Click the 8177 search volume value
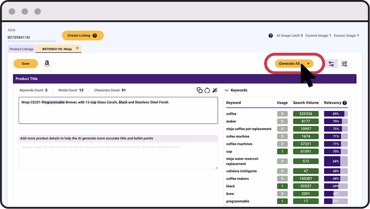This screenshot has width=370, height=209. [x=306, y=121]
